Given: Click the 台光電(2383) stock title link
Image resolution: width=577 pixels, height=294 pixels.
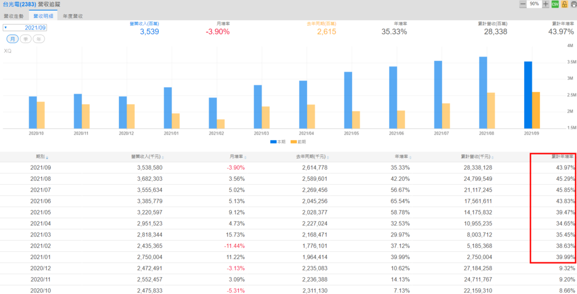Looking at the screenshot, I should 19,5.
